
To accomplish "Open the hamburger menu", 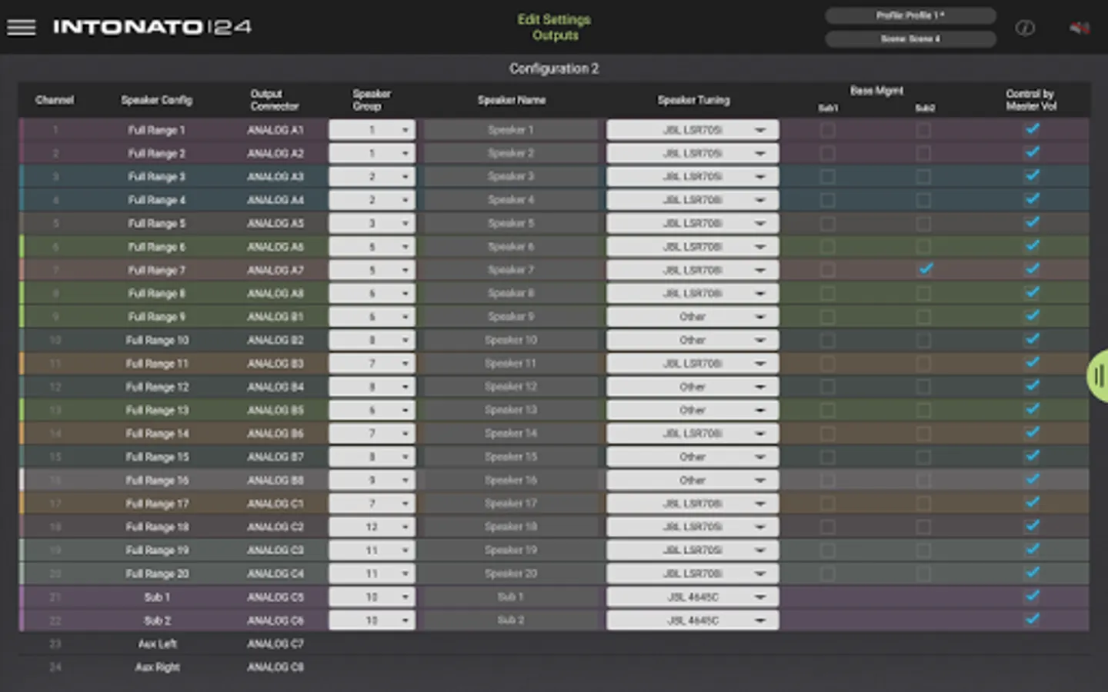I will click(22, 27).
